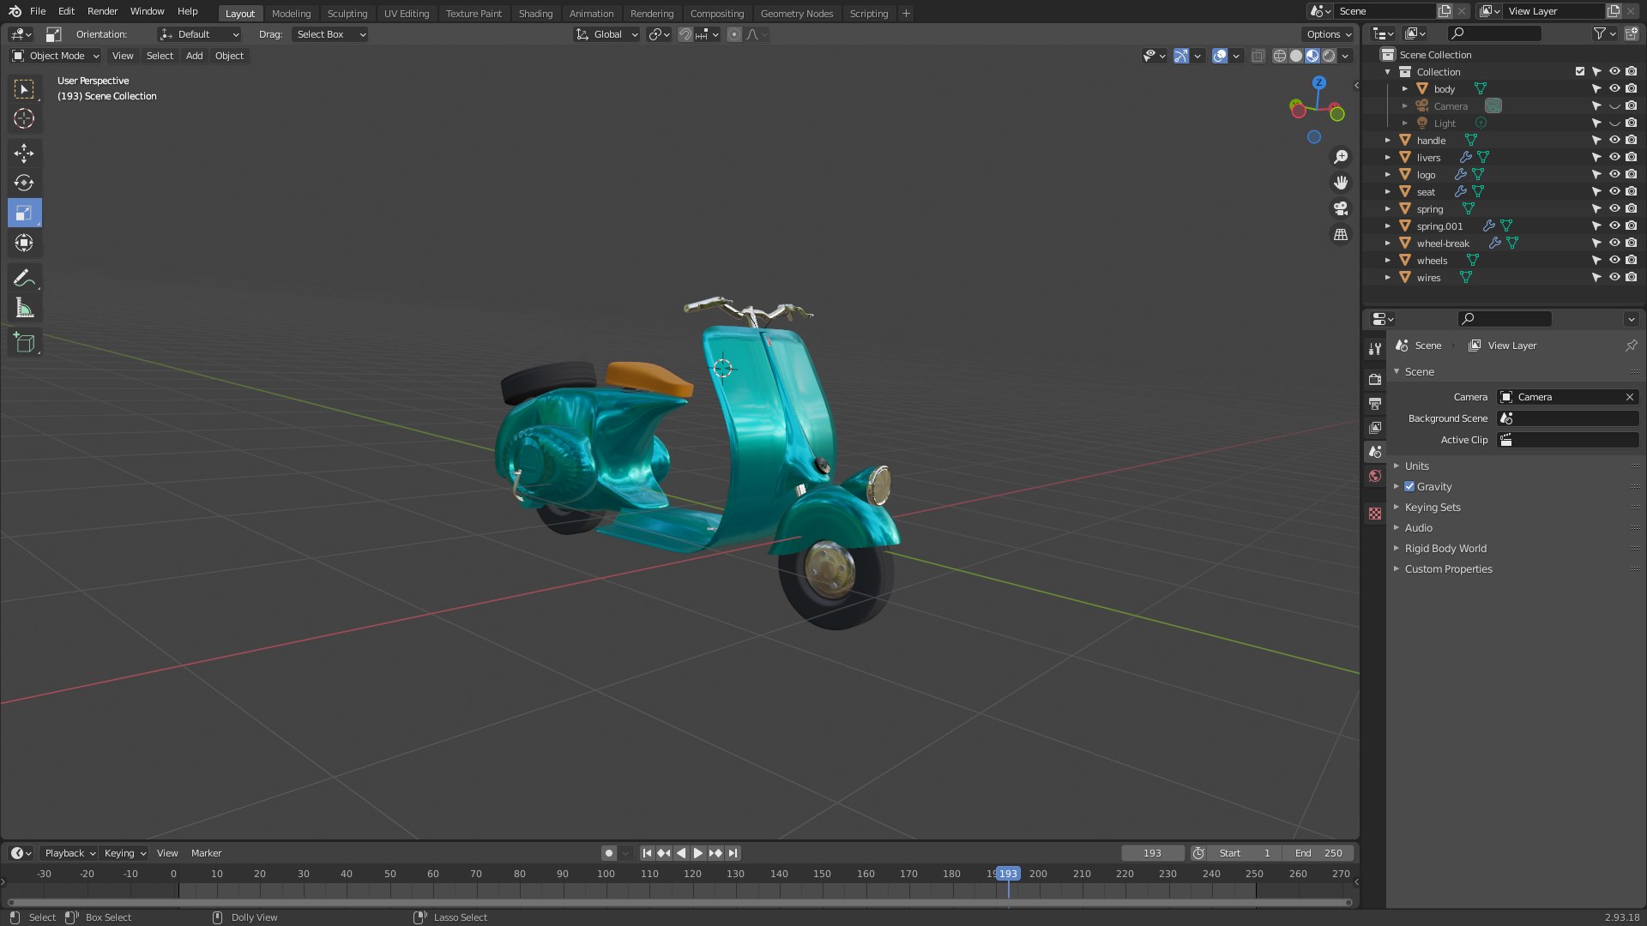Image resolution: width=1647 pixels, height=926 pixels.
Task: Click the Play animation button
Action: tap(698, 853)
